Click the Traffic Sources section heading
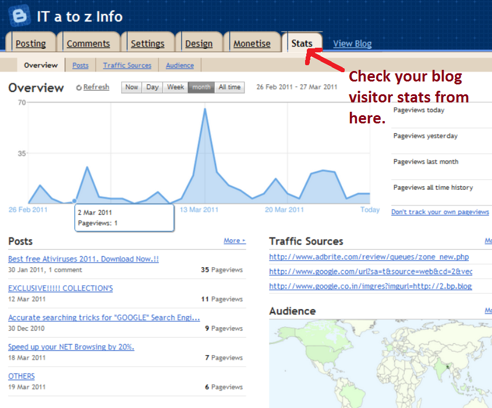492x408 pixels. pyautogui.click(x=306, y=241)
